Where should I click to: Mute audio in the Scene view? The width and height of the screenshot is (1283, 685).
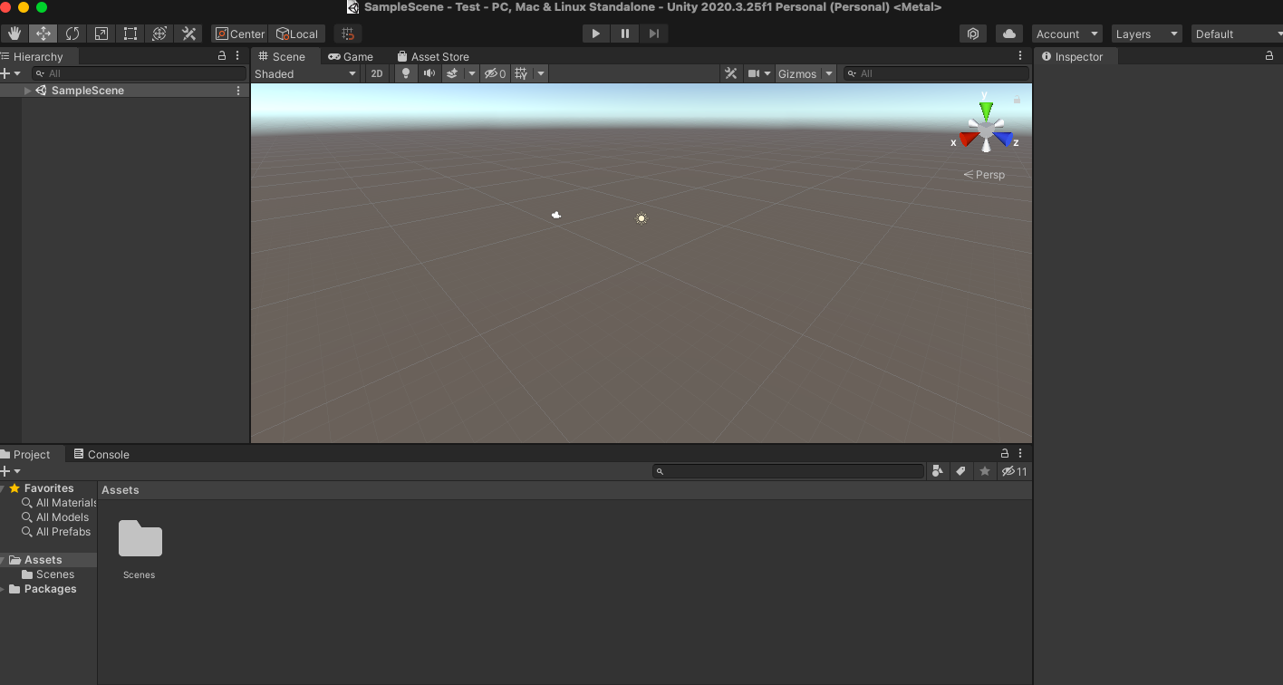coord(429,73)
